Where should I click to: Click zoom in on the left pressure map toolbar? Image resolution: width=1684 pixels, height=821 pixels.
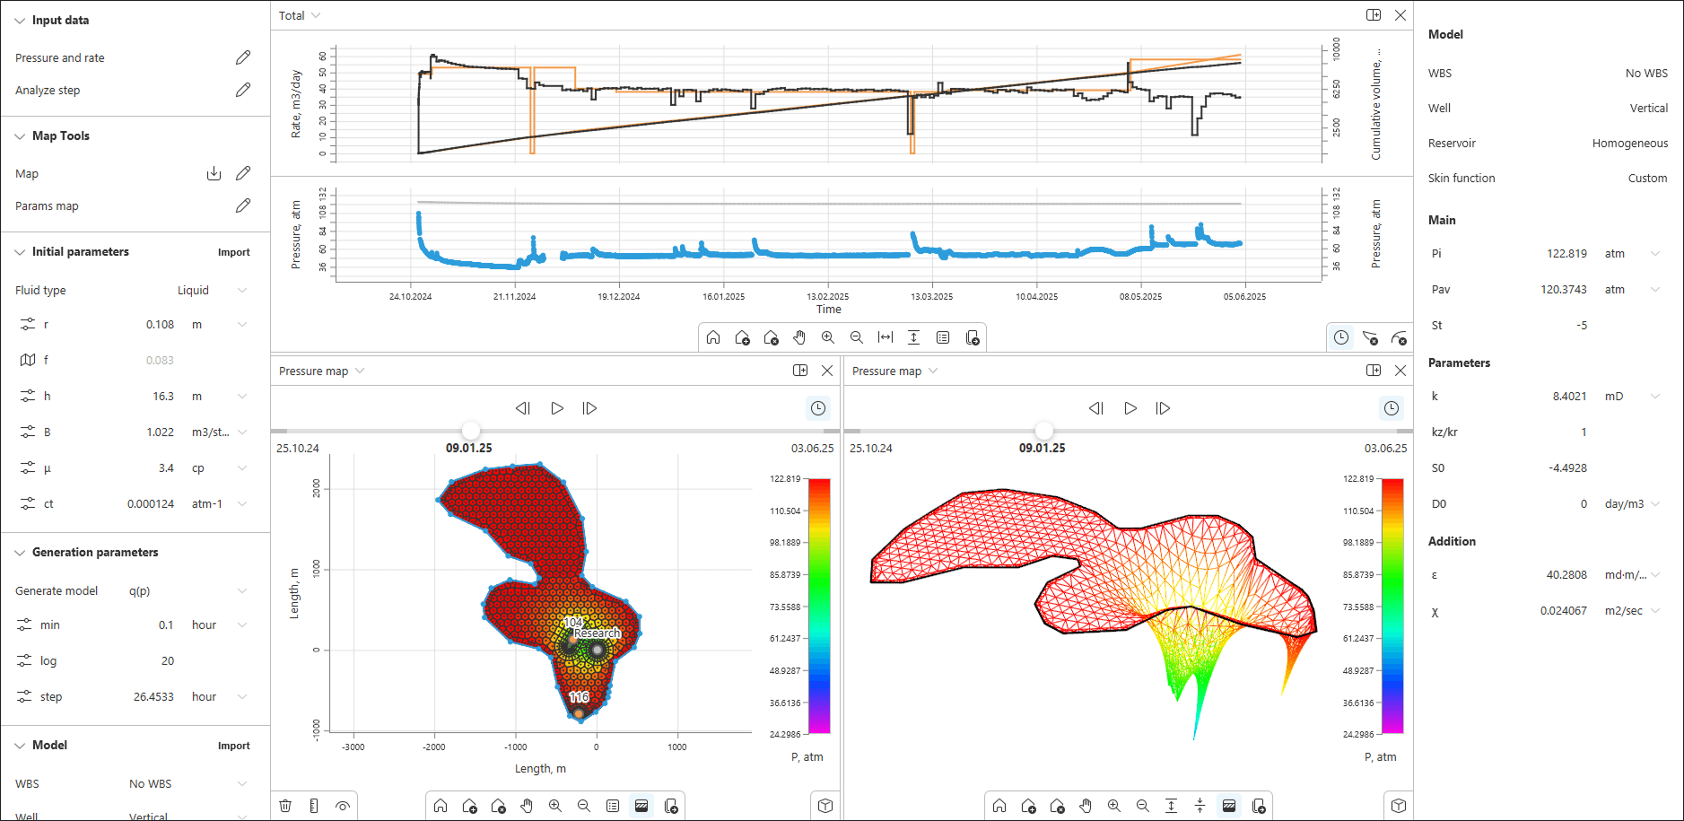click(x=555, y=806)
